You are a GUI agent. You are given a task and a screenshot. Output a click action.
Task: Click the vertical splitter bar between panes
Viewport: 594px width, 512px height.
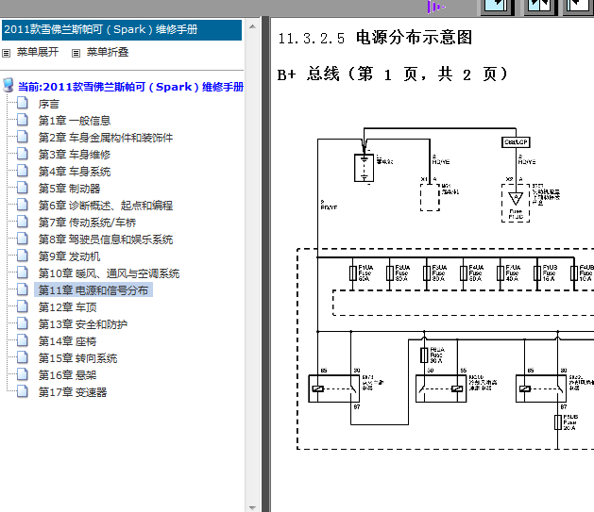click(265, 264)
